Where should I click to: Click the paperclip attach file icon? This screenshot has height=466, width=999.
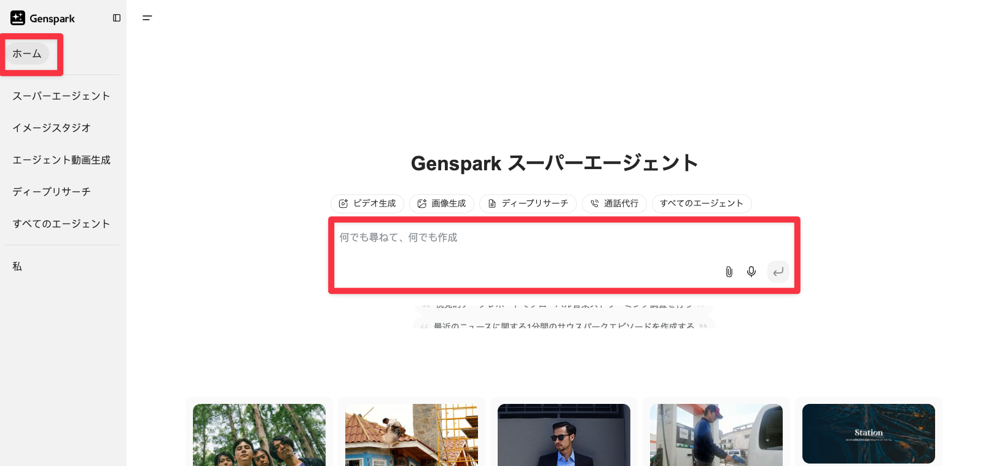729,272
